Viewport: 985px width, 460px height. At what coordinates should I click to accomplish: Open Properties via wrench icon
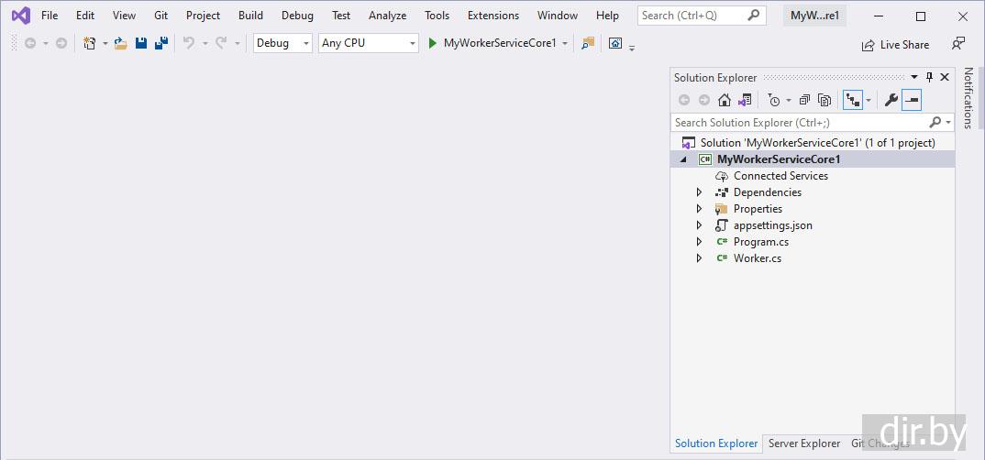click(x=891, y=100)
